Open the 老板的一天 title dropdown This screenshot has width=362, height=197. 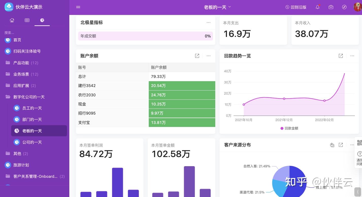[217, 7]
